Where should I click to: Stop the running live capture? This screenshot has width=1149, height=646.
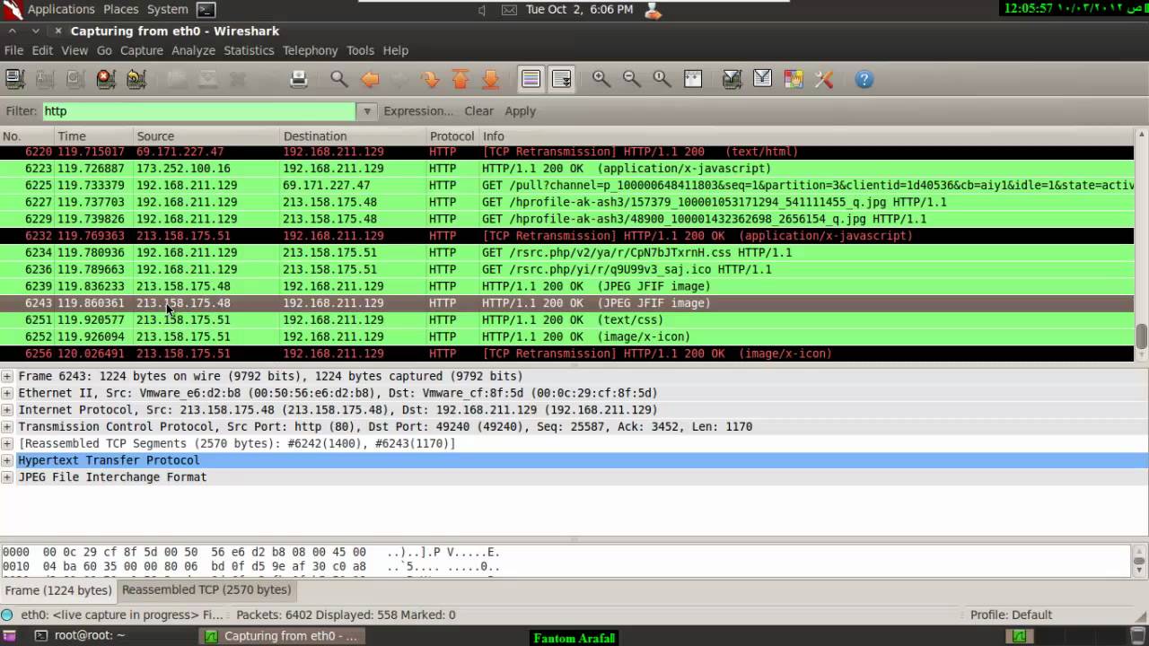(106, 79)
